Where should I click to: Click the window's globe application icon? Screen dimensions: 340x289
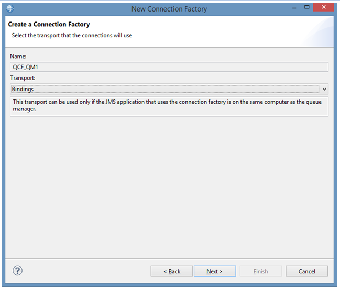10,9
